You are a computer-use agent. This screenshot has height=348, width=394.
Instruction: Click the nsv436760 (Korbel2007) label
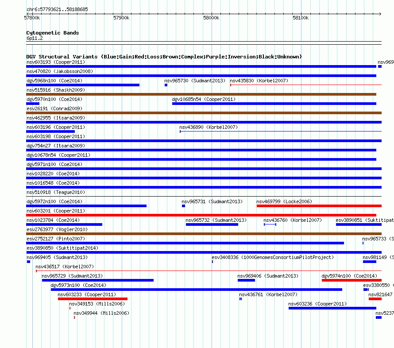pyautogui.click(x=293, y=220)
